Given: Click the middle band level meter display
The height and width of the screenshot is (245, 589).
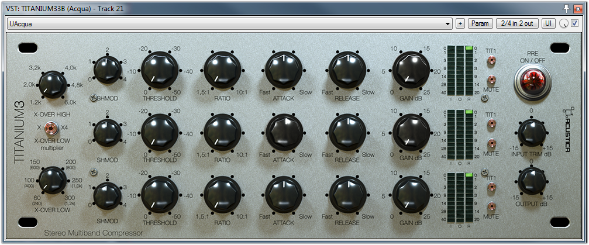Looking at the screenshot, I should (460, 134).
